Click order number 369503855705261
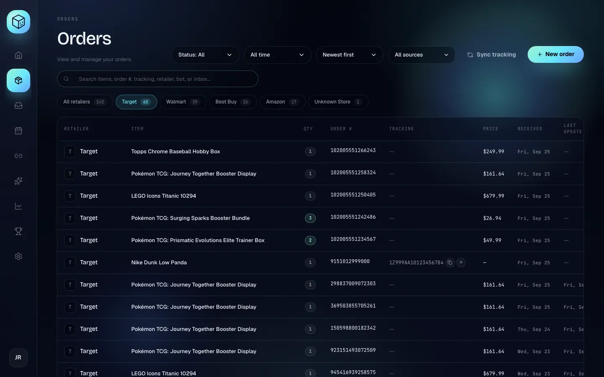Screen dimensions: 604x377 pos(353,306)
